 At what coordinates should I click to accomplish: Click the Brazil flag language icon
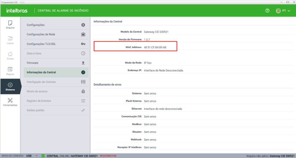point(278,11)
